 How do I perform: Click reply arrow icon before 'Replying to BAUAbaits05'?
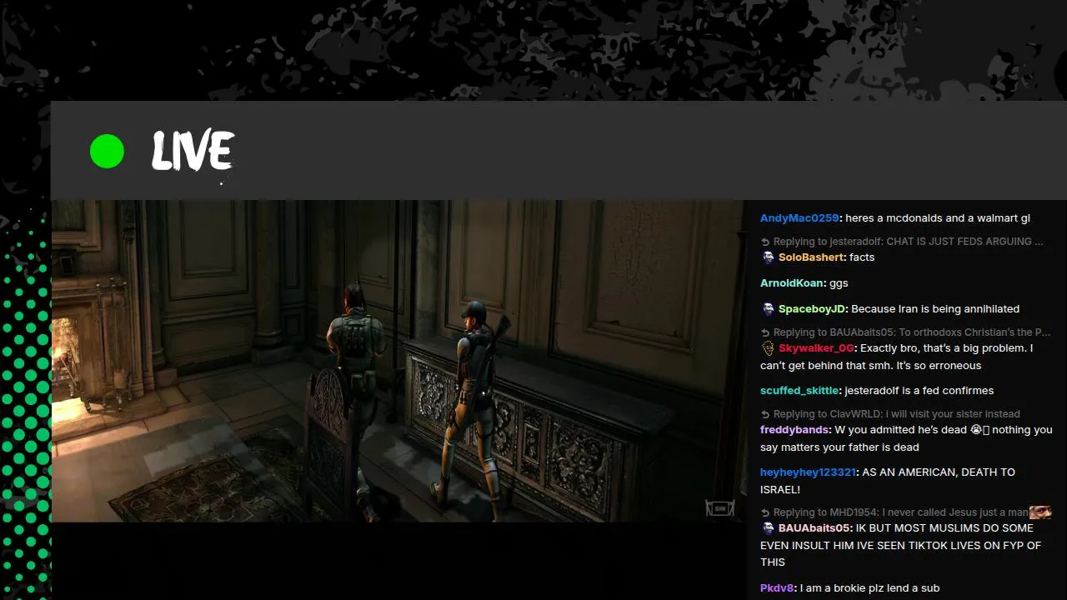click(765, 332)
